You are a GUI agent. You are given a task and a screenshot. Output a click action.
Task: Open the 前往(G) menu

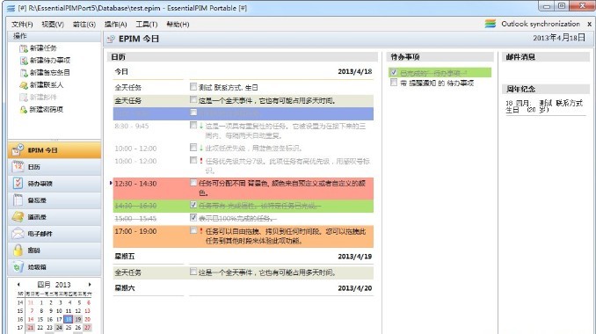[84, 25]
